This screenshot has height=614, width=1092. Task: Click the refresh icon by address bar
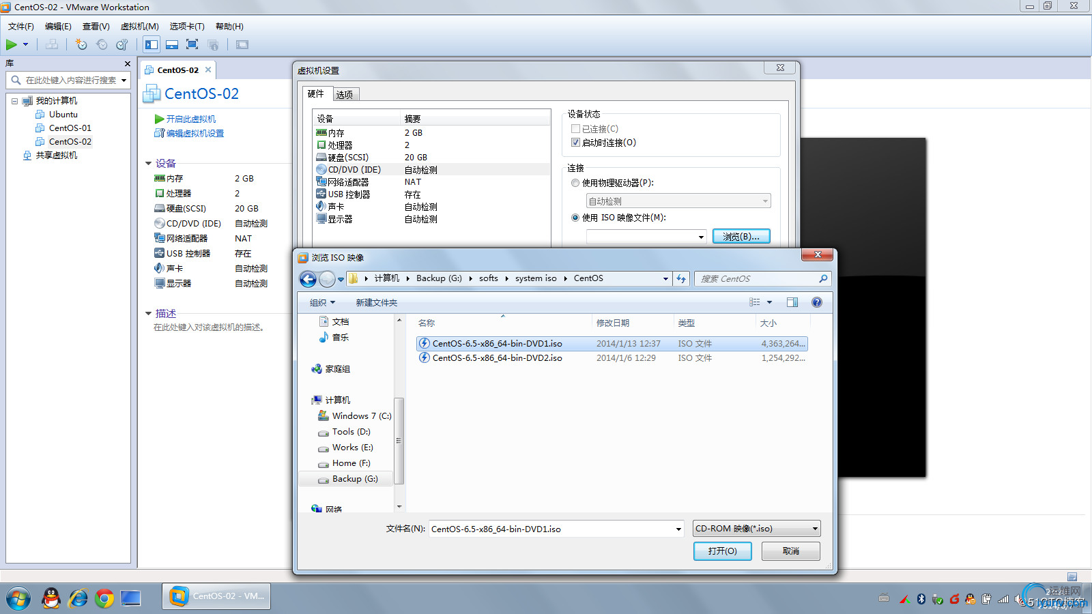(681, 278)
